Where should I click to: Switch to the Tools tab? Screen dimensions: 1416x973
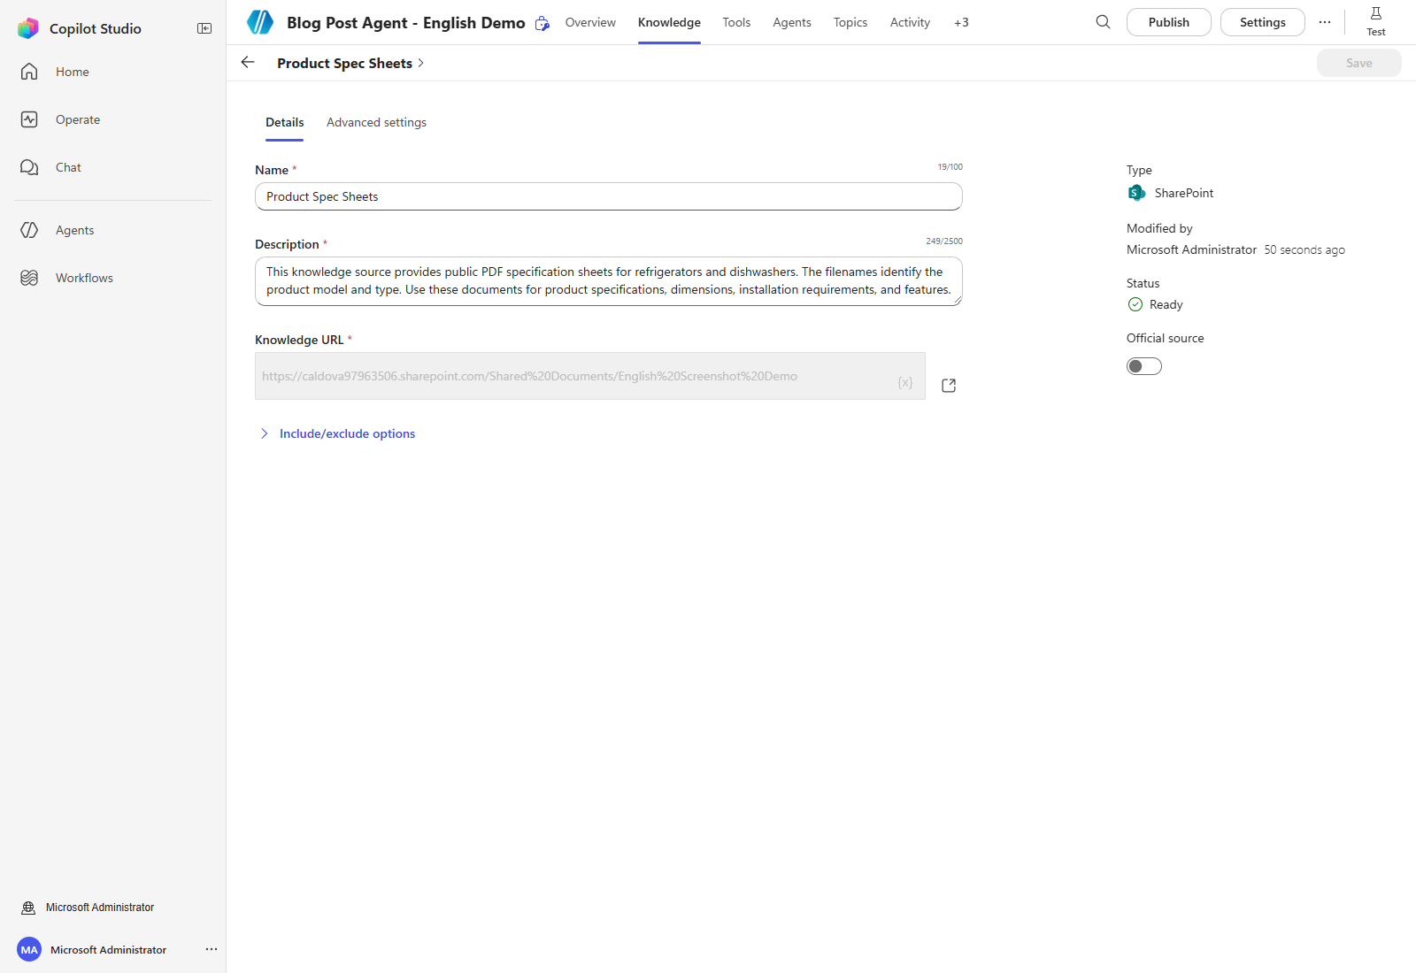736,22
